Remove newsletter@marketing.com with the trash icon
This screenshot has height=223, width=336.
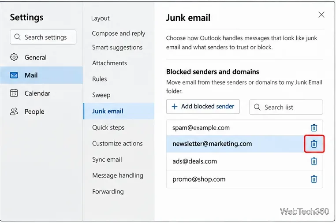[x=314, y=144]
